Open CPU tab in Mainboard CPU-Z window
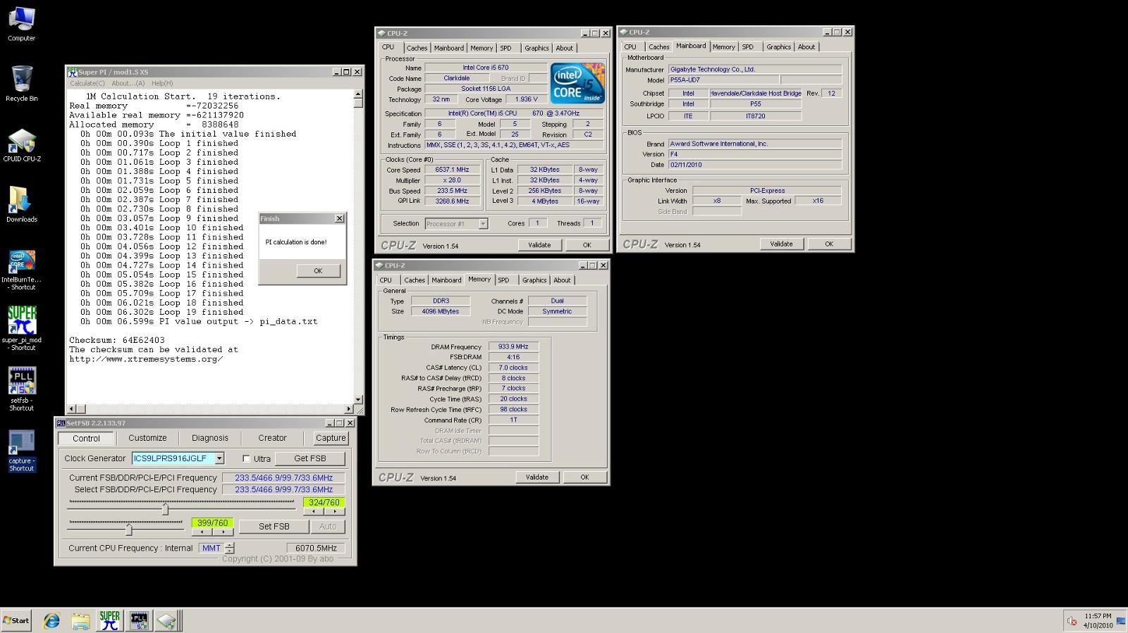Image resolution: width=1128 pixels, height=633 pixels. 630,47
